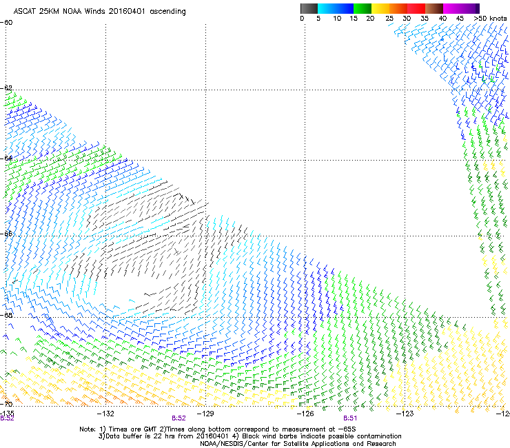Image resolution: width=510 pixels, height=448 pixels.
Task: Click the purple '8:51' time label
Action: tap(350, 418)
